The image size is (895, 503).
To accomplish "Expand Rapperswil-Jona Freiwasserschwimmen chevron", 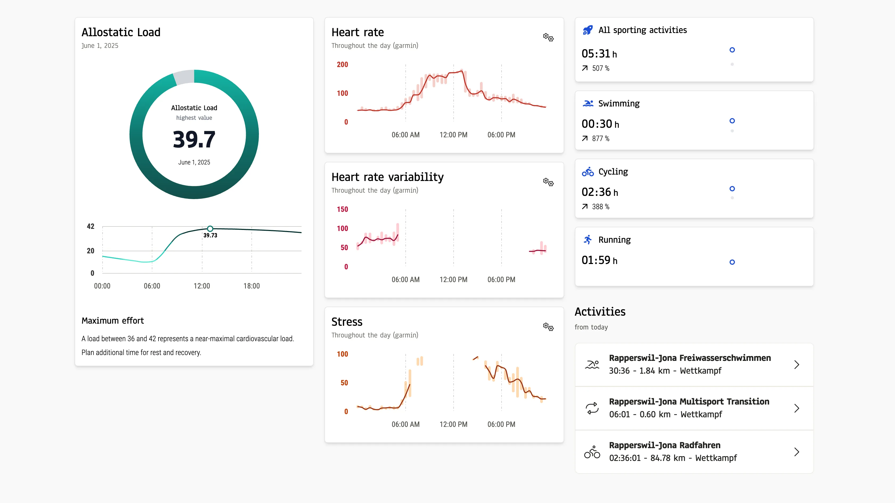I will click(797, 365).
